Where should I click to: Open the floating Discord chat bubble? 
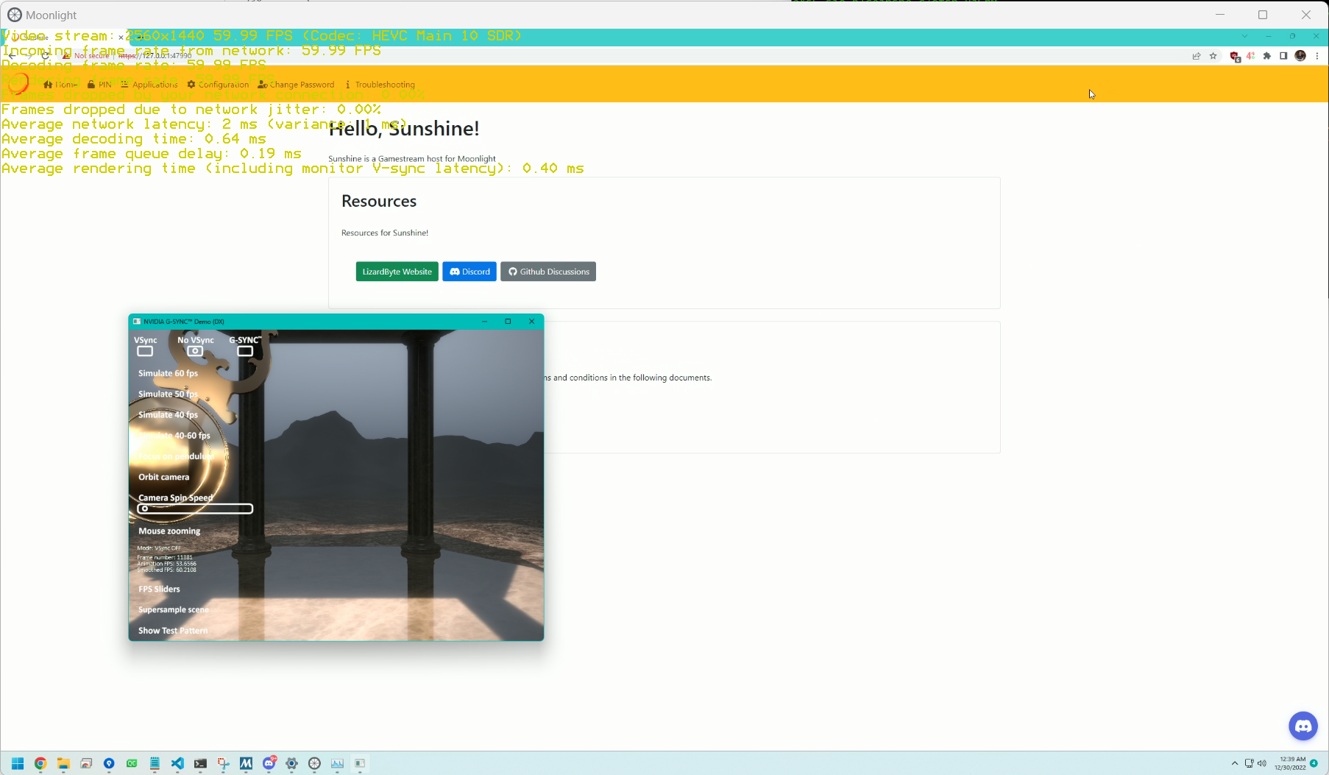(x=1303, y=726)
